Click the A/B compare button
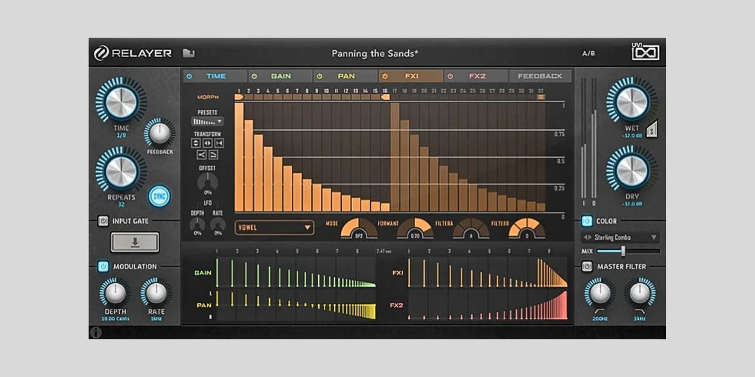The image size is (755, 377). [588, 53]
